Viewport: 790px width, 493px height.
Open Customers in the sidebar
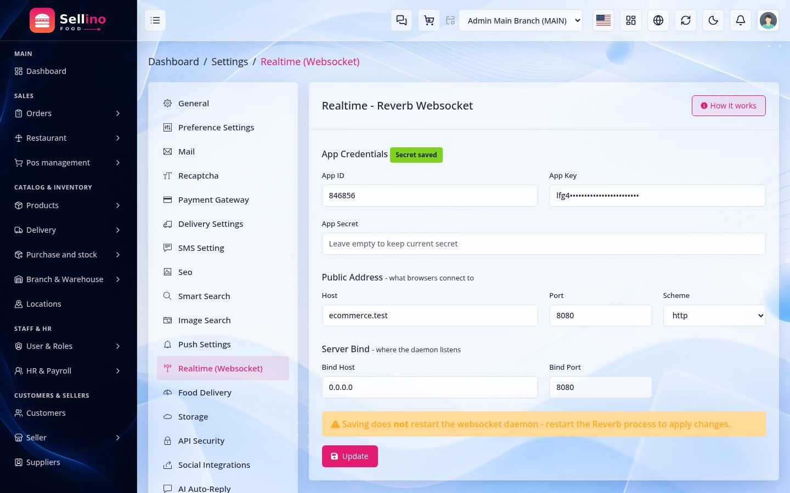click(68, 413)
